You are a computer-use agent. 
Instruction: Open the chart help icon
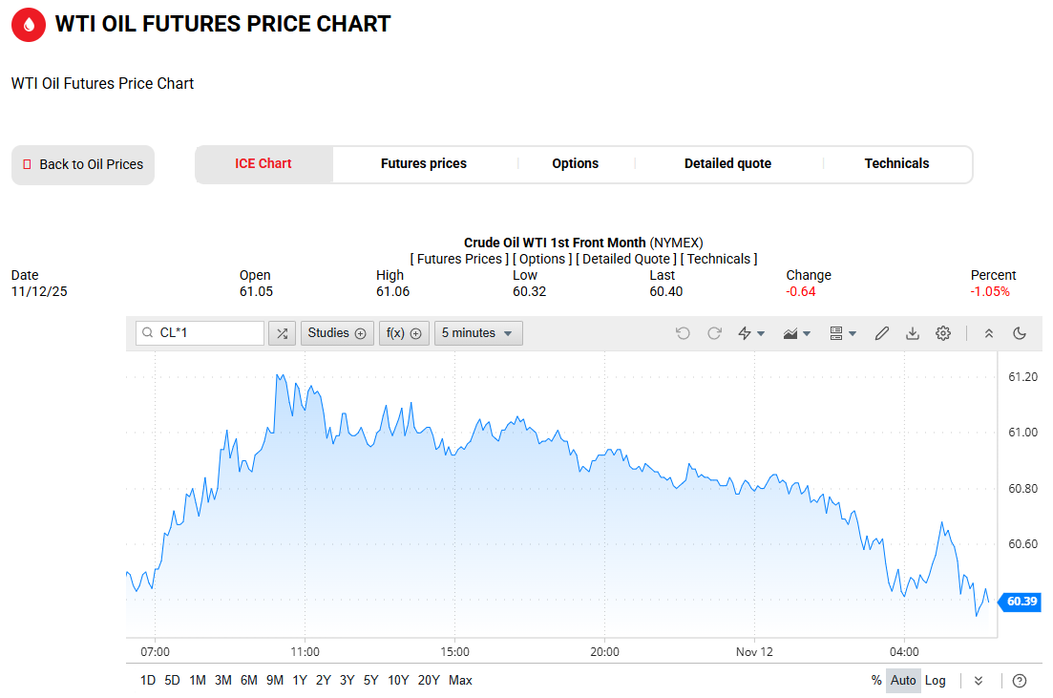tap(1020, 681)
